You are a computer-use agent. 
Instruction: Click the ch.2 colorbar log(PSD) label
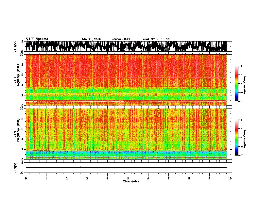pos(245,139)
